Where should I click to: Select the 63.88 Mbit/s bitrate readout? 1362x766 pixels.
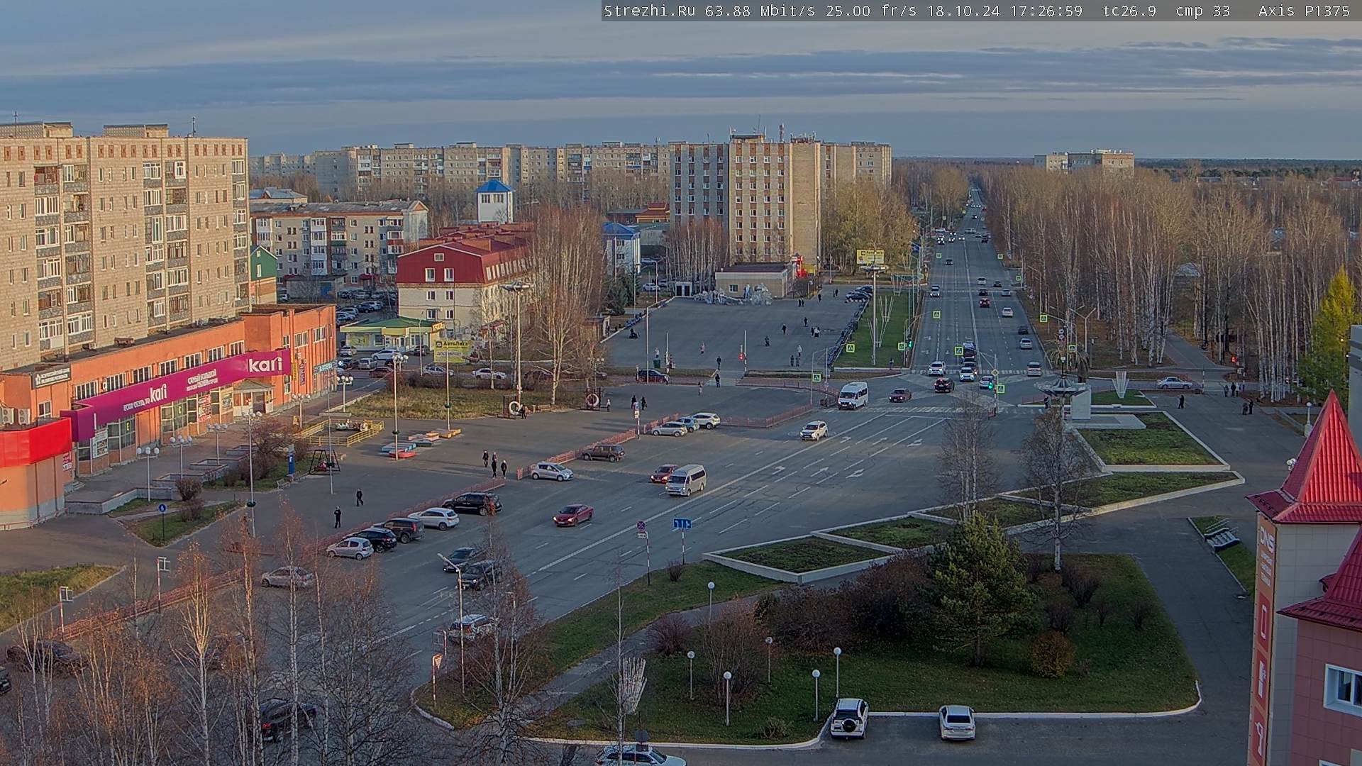coord(762,11)
